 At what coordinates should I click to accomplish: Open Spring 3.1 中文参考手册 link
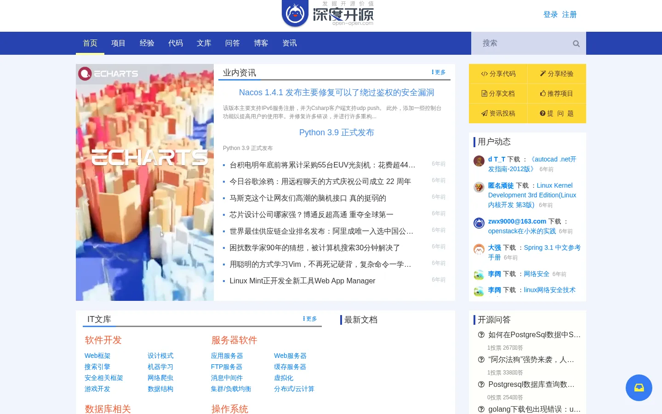(x=535, y=252)
